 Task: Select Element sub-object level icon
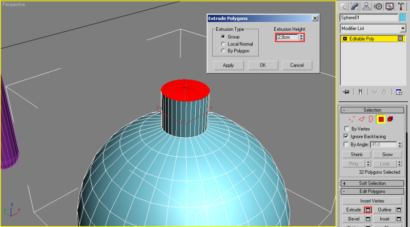coord(390,119)
